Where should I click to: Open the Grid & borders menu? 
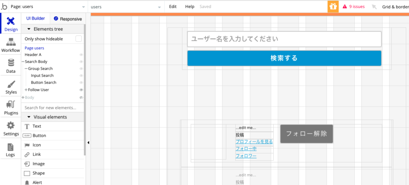395,7
